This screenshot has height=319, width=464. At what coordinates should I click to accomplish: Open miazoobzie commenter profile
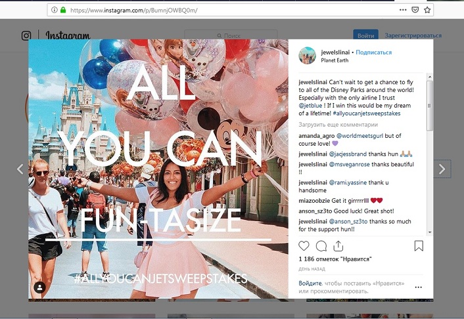pos(314,201)
